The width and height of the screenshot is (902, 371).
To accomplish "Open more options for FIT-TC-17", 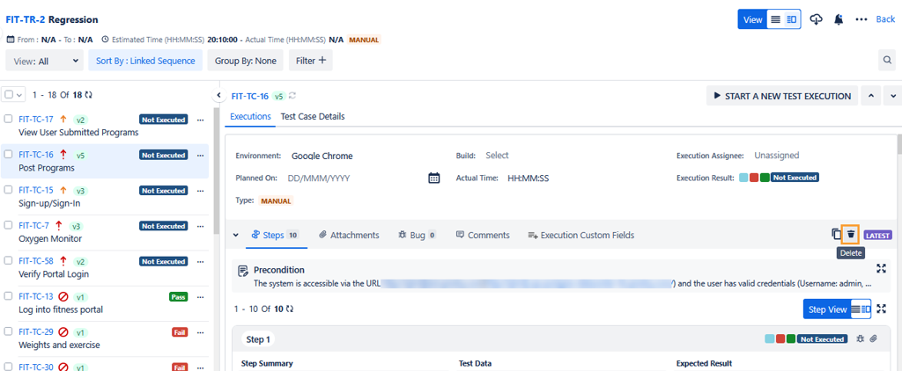I will [x=200, y=120].
